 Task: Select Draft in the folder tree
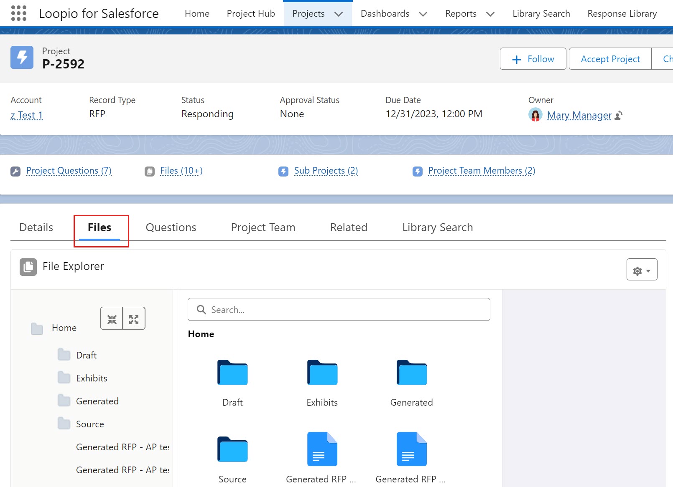point(87,355)
